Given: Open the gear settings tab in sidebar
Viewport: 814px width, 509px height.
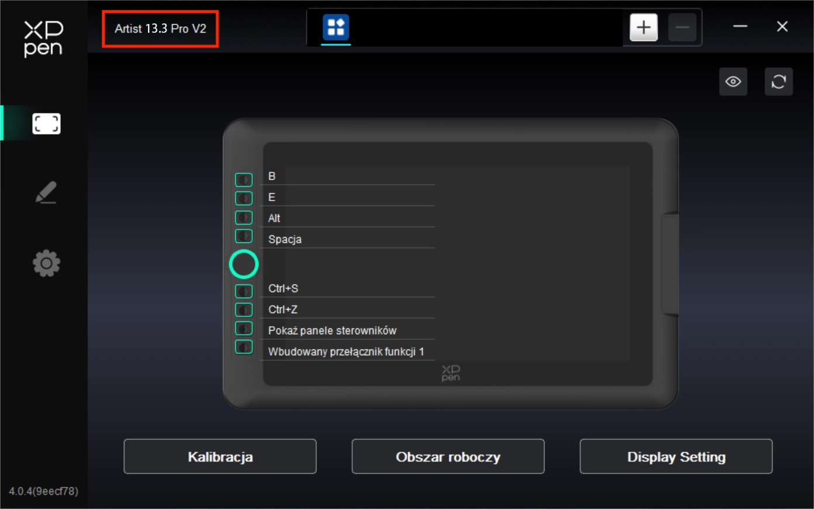Looking at the screenshot, I should [46, 263].
